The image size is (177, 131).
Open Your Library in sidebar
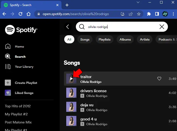pos(24,67)
